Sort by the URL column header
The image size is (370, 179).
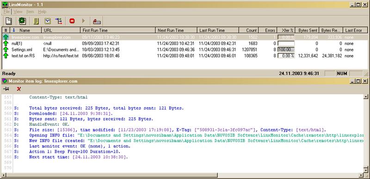(61, 30)
